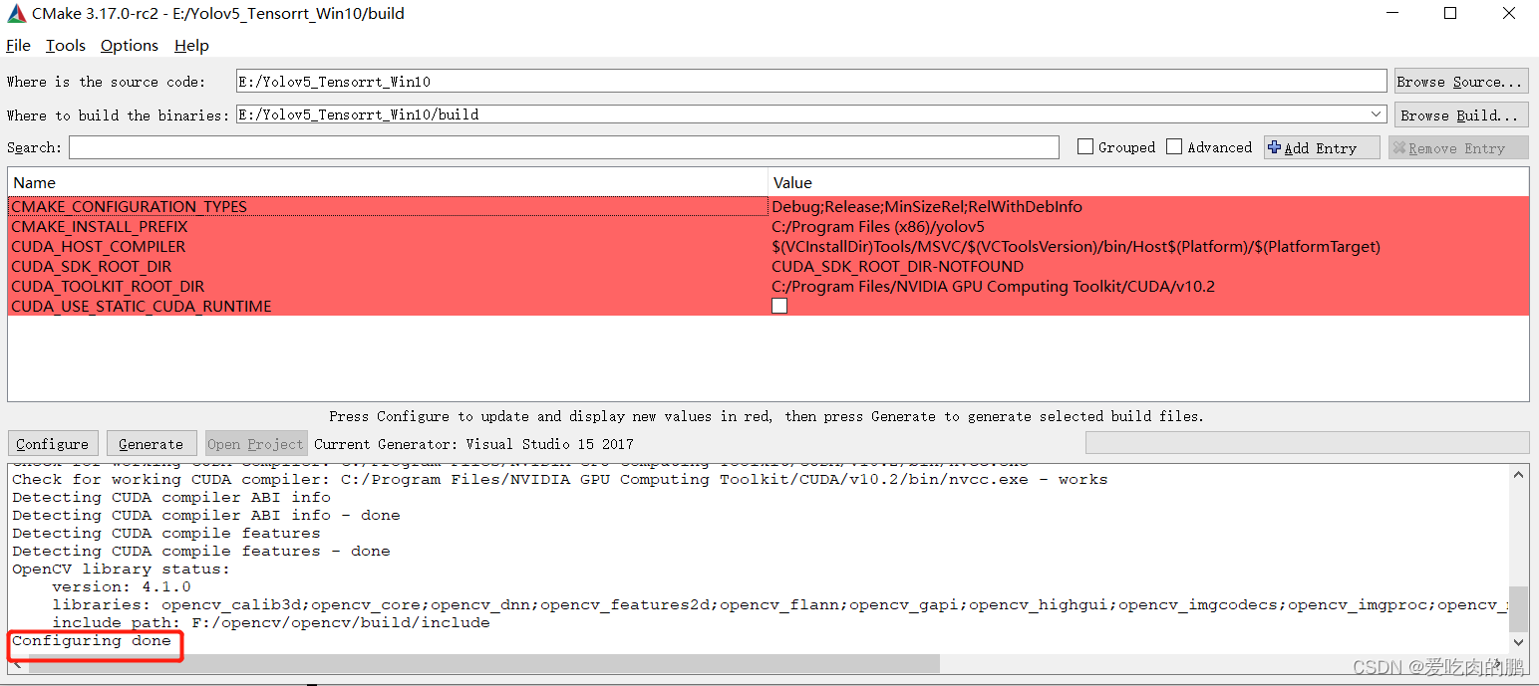
Task: Click the Current Generator Visual Studio label
Action: point(473,444)
